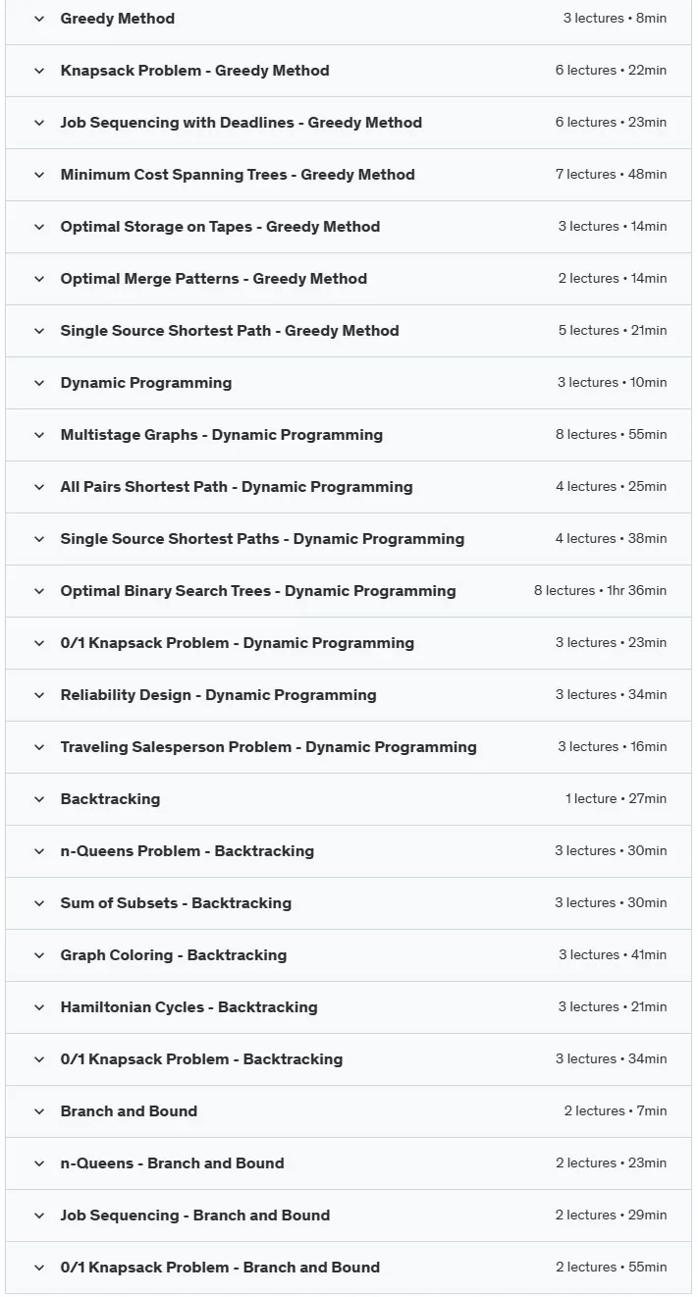Image resolution: width=698 pixels, height=1297 pixels.
Task: Click chevron beside Hamiltonian Cycles
Action: point(39,1007)
